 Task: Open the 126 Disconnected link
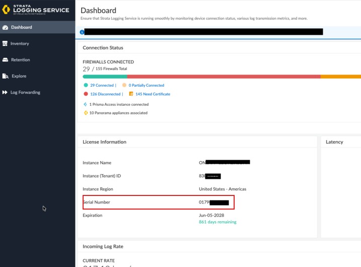[105, 94]
